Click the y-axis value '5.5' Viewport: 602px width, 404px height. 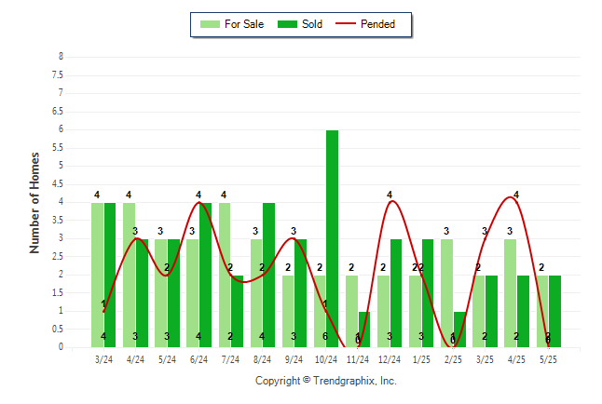pos(58,148)
